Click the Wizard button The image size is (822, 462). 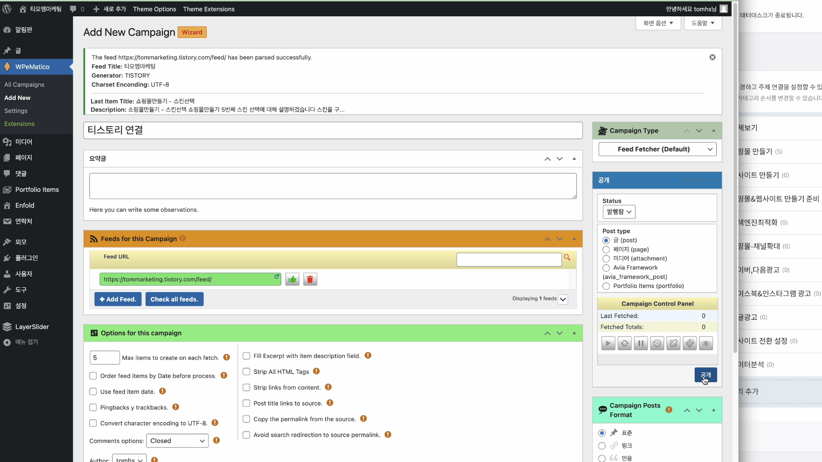click(192, 32)
